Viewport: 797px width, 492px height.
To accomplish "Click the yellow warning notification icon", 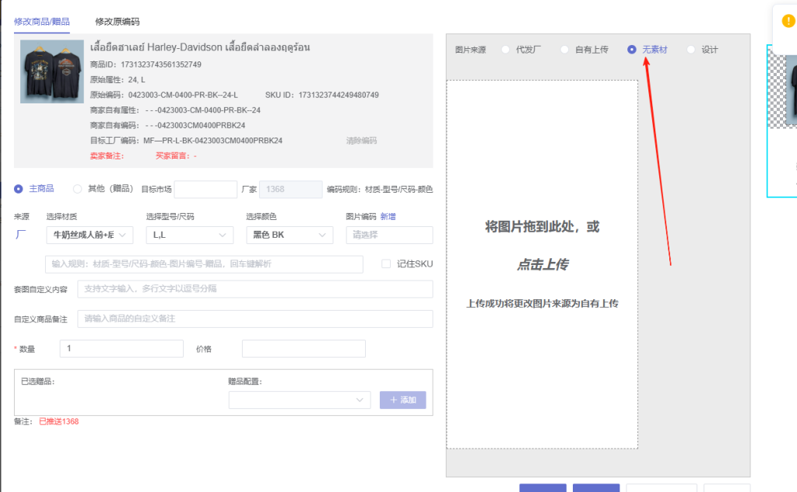I will pyautogui.click(x=788, y=21).
